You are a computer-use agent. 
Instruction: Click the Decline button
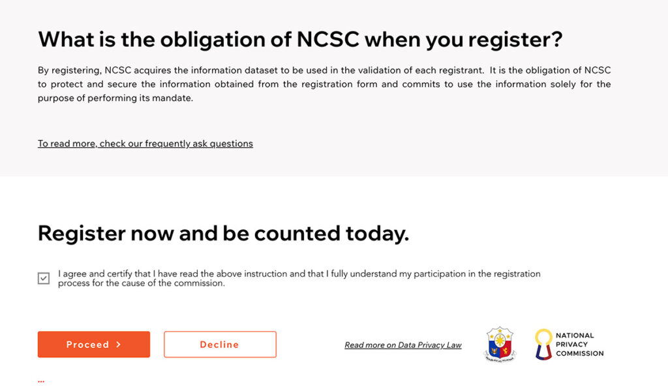220,344
